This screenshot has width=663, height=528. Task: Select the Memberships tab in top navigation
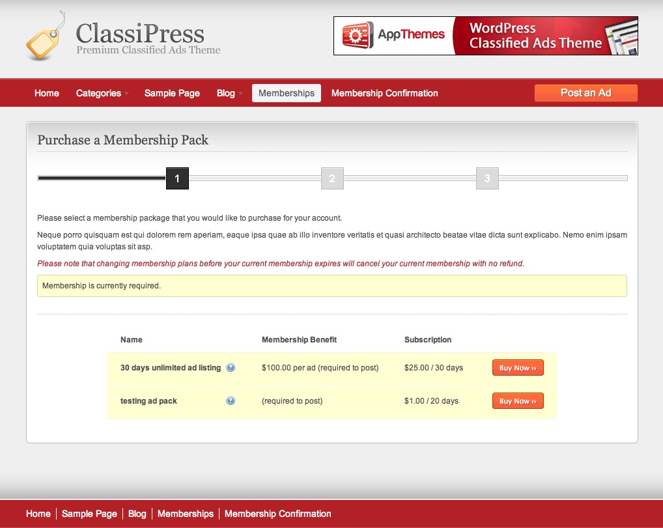[x=287, y=93]
